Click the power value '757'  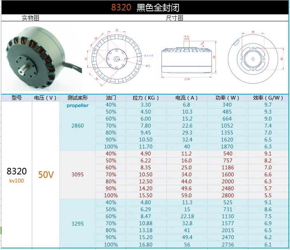227,160
